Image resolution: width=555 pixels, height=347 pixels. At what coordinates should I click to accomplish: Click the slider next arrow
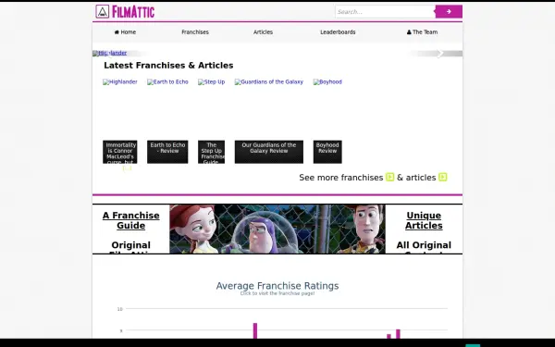pos(440,54)
